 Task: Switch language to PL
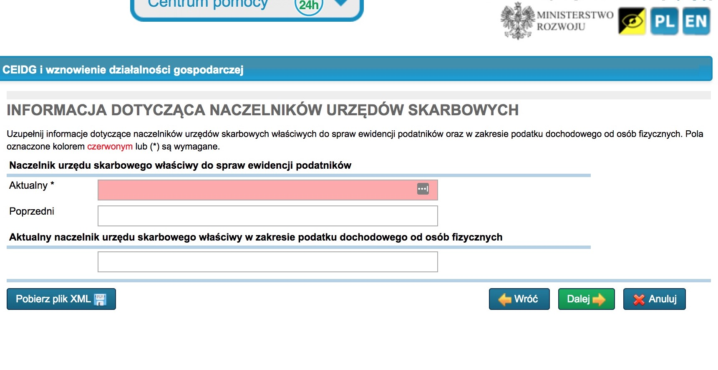point(664,21)
